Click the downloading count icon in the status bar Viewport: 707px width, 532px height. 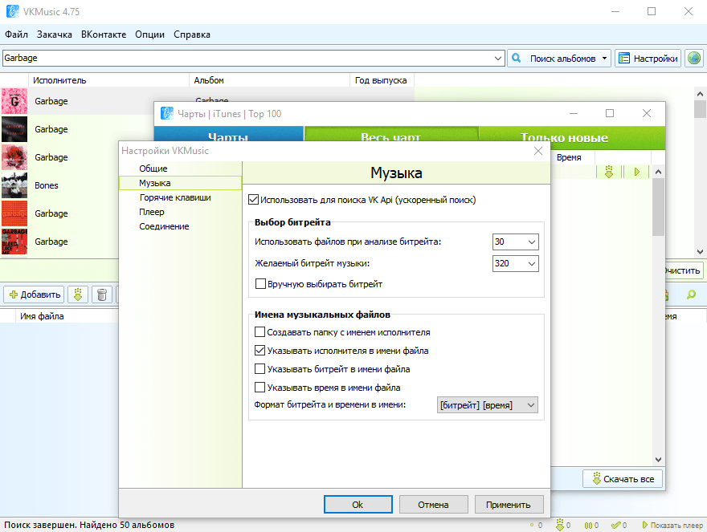(560, 525)
